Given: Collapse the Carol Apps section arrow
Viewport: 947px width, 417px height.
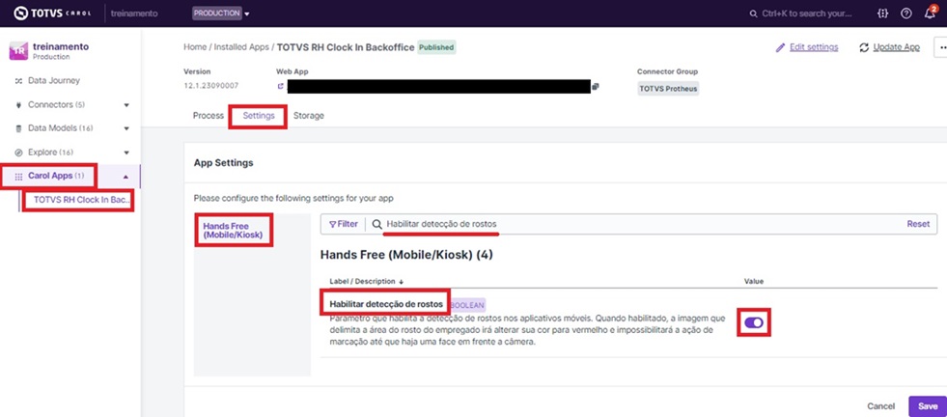Looking at the screenshot, I should tap(125, 177).
